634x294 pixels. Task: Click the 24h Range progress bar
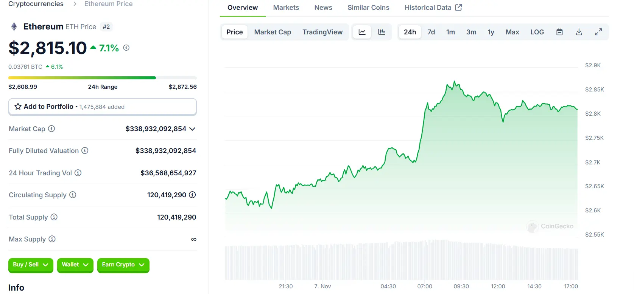(x=103, y=78)
